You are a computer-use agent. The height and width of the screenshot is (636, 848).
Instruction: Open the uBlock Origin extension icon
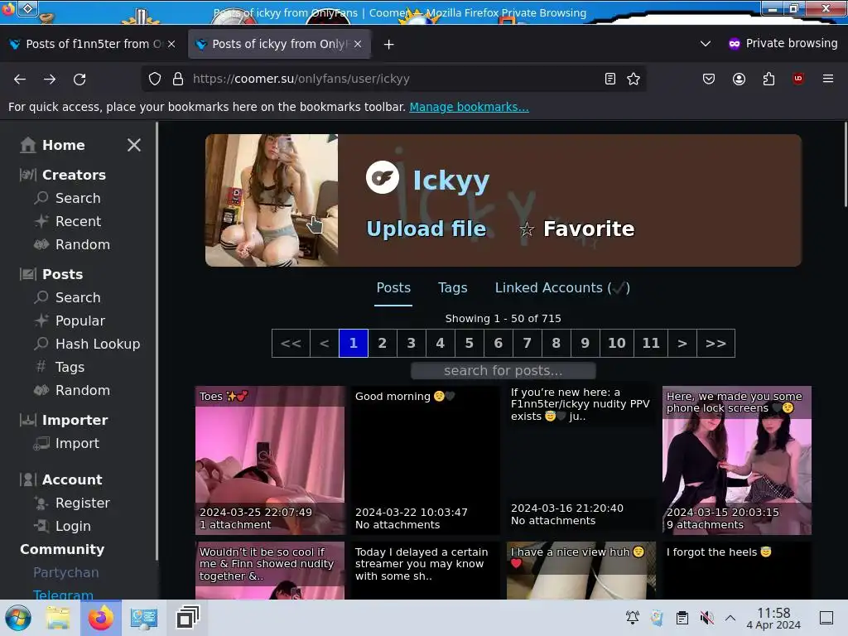tap(798, 79)
